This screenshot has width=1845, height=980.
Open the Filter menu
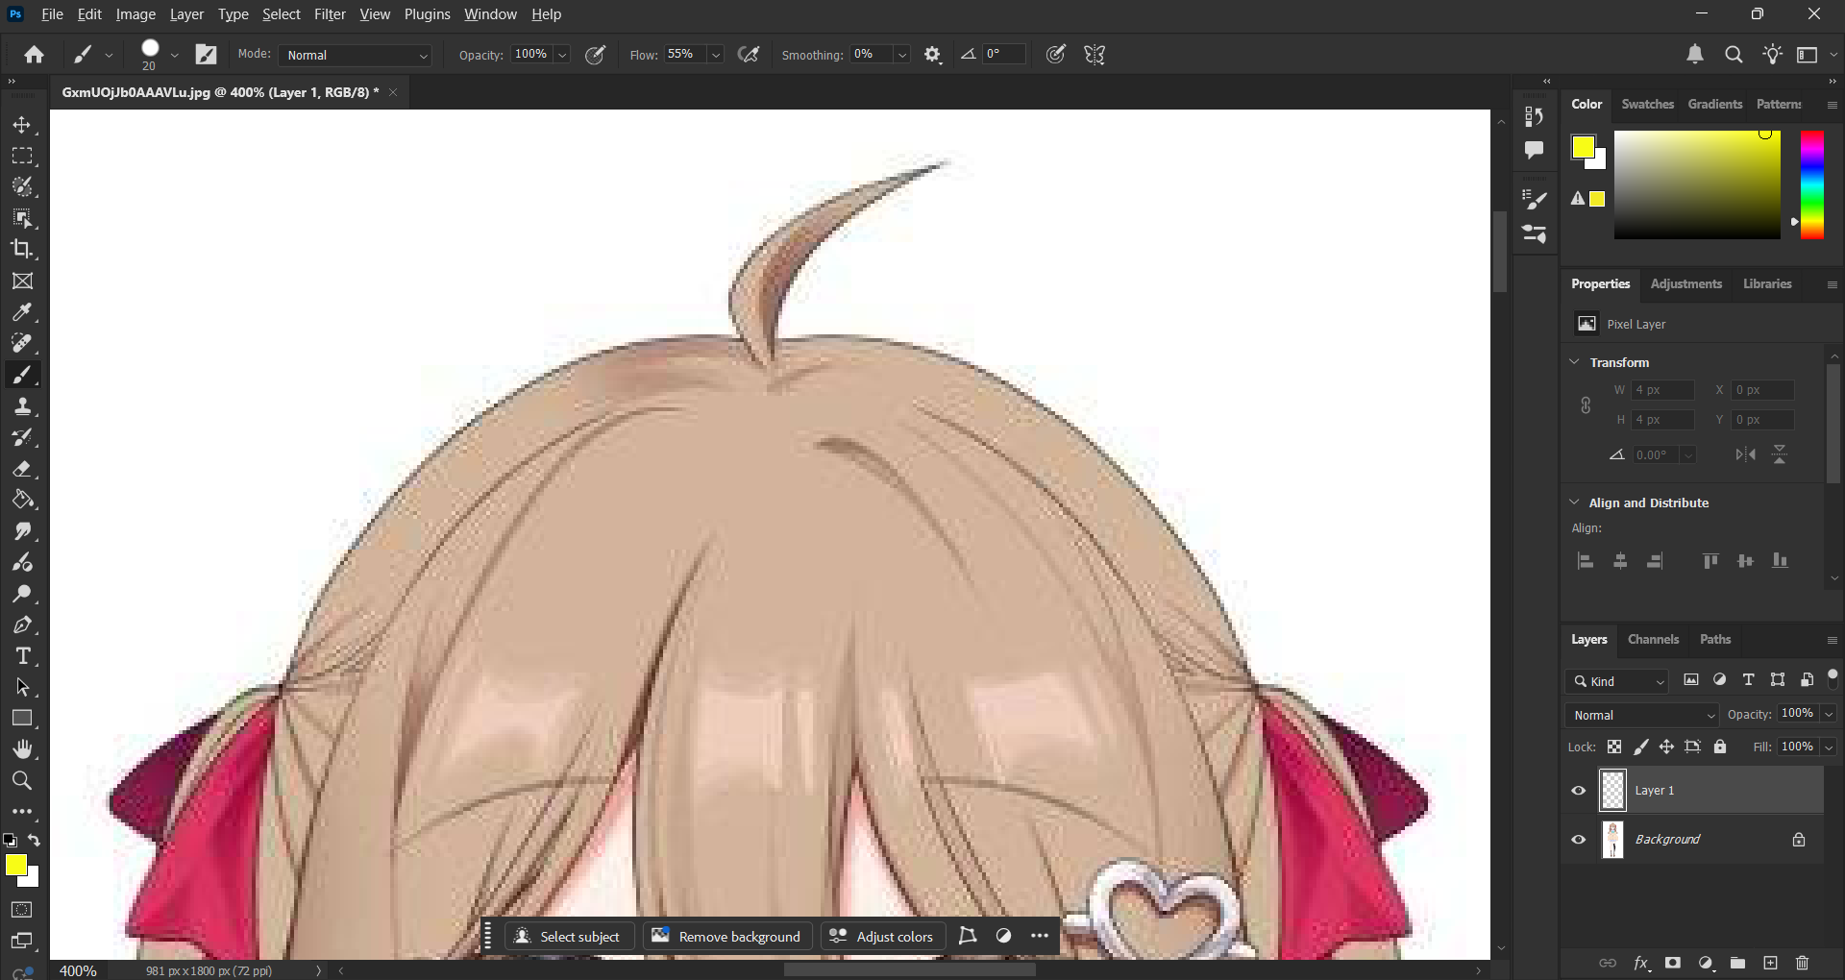point(329,14)
